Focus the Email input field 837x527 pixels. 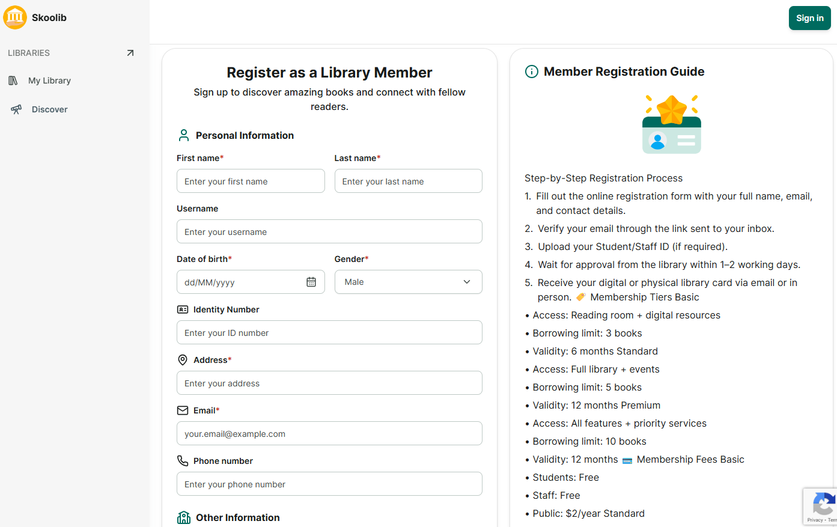click(x=329, y=433)
